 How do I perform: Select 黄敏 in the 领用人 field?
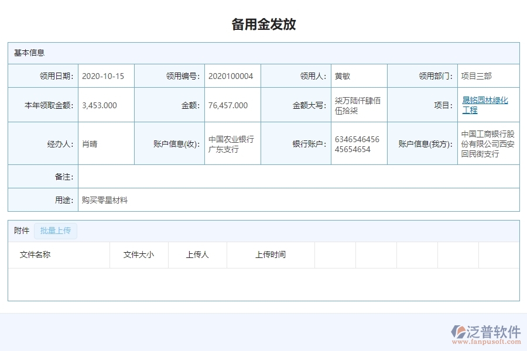341,75
